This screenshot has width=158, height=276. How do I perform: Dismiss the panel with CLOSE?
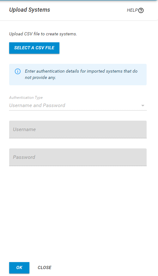click(45, 267)
